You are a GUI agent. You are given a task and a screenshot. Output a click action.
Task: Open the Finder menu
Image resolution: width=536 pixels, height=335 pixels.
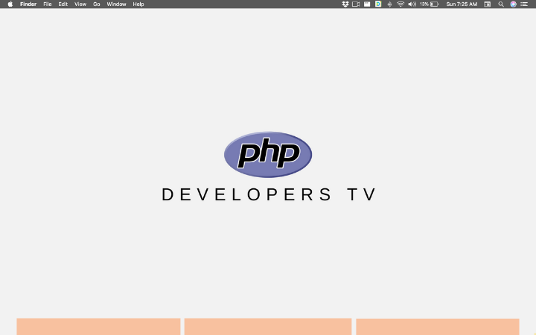point(28,4)
